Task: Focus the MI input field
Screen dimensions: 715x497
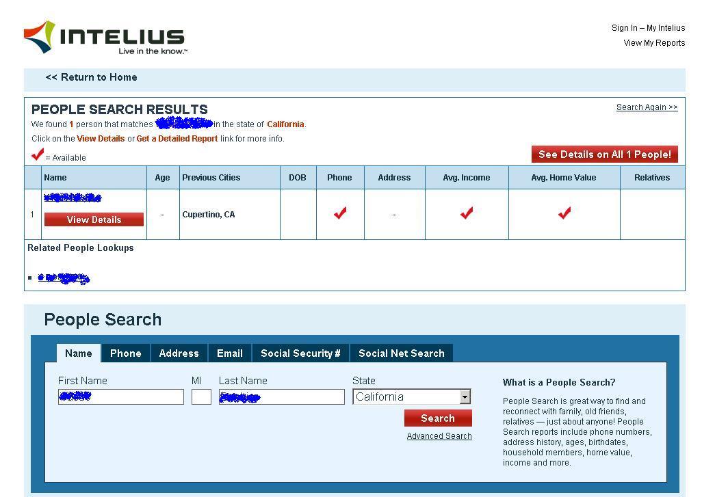Action: point(201,397)
